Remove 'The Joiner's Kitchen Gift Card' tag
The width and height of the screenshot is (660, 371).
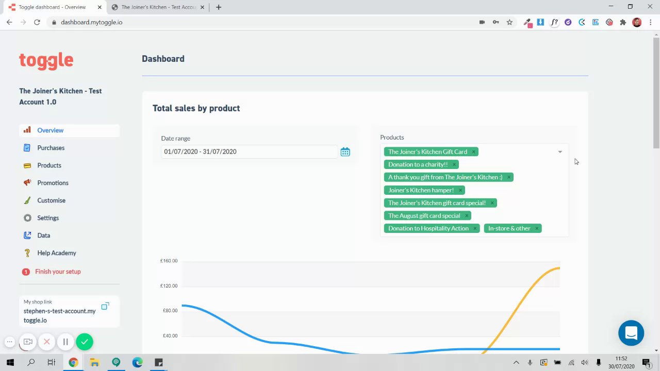coord(473,152)
